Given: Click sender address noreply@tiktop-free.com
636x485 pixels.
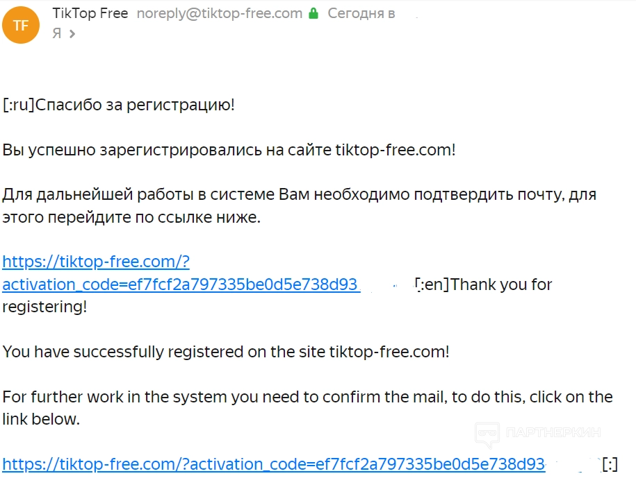Looking at the screenshot, I should (220, 13).
